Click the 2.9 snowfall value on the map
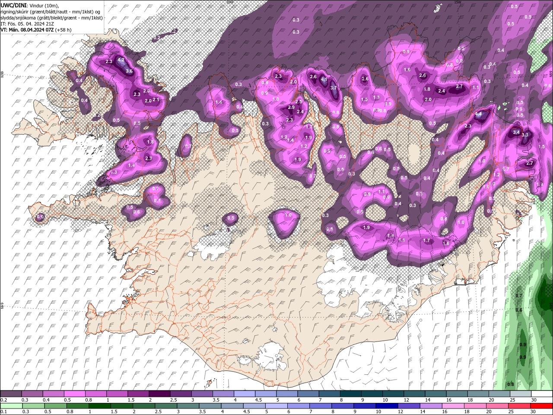This screenshot has height=415, width=553. [291, 107]
